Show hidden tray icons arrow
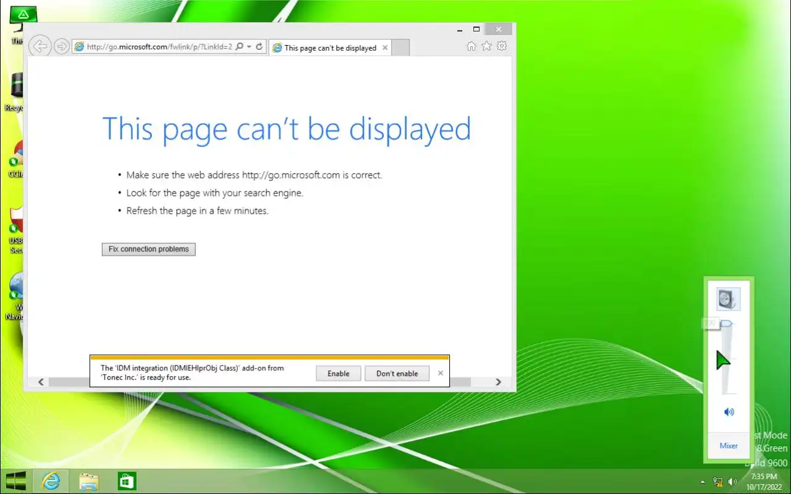This screenshot has height=494, width=791. 703,482
